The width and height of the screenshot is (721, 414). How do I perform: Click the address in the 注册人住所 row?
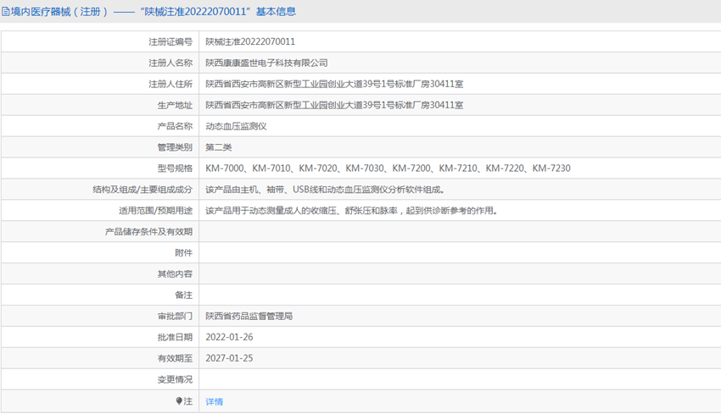pos(334,84)
